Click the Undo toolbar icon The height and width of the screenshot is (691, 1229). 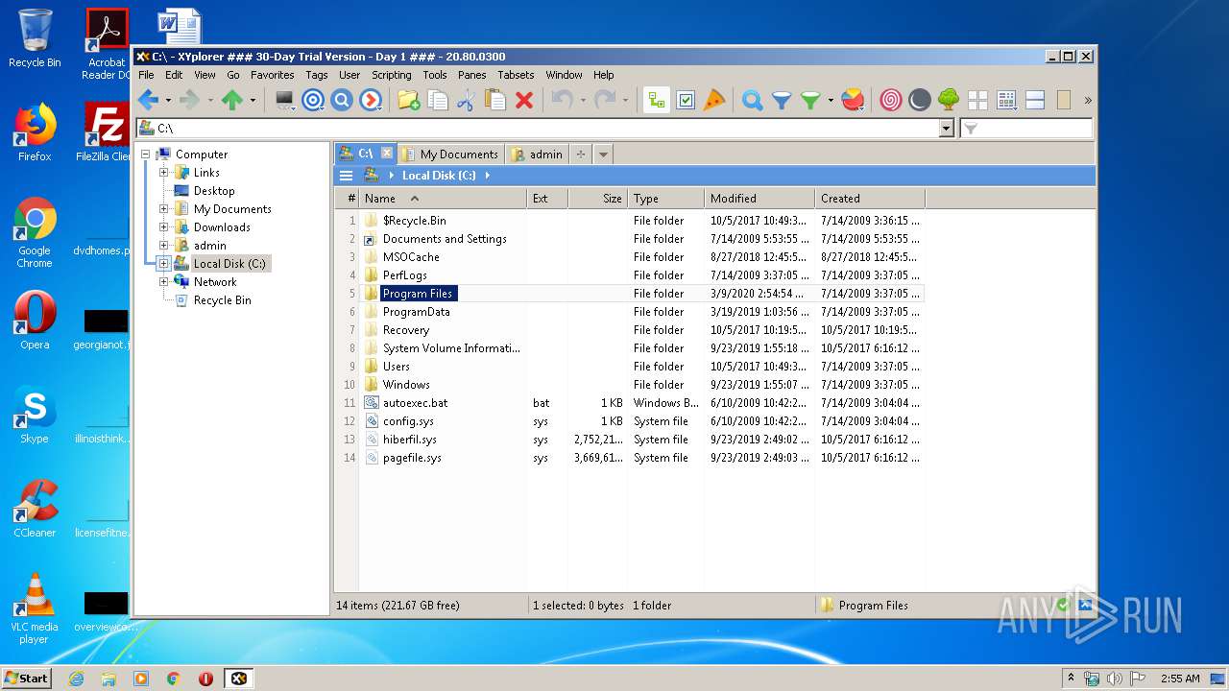point(562,100)
